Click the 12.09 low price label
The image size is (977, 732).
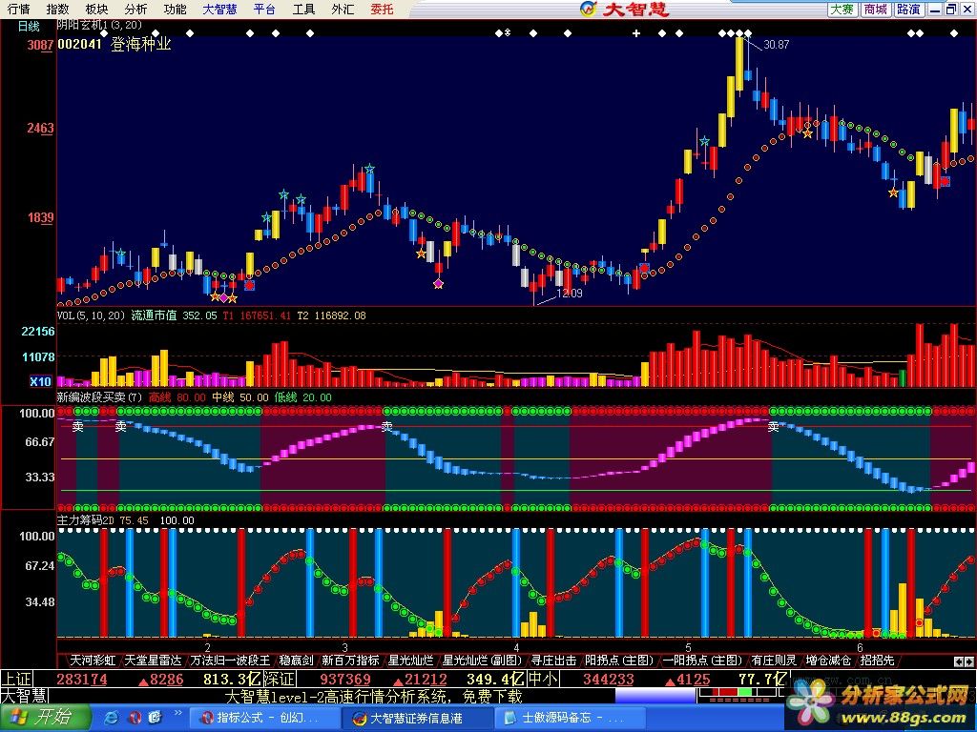click(570, 293)
